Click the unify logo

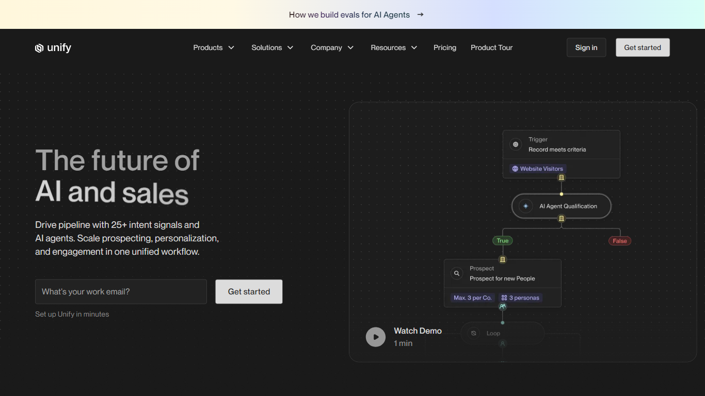pyautogui.click(x=53, y=48)
